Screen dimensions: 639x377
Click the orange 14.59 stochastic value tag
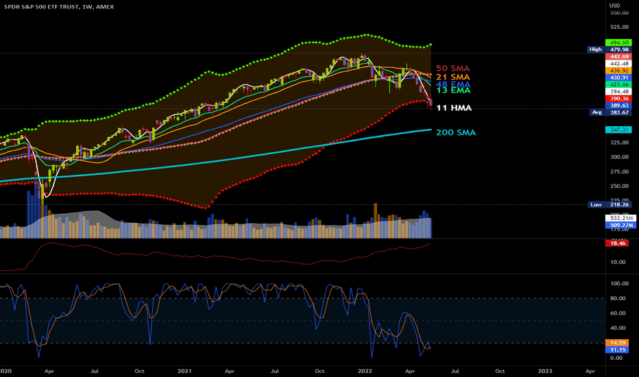(x=617, y=343)
